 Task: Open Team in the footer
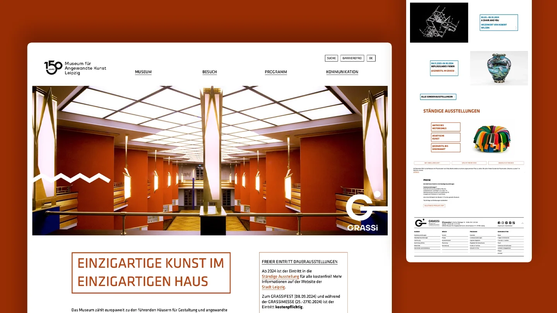499,243
